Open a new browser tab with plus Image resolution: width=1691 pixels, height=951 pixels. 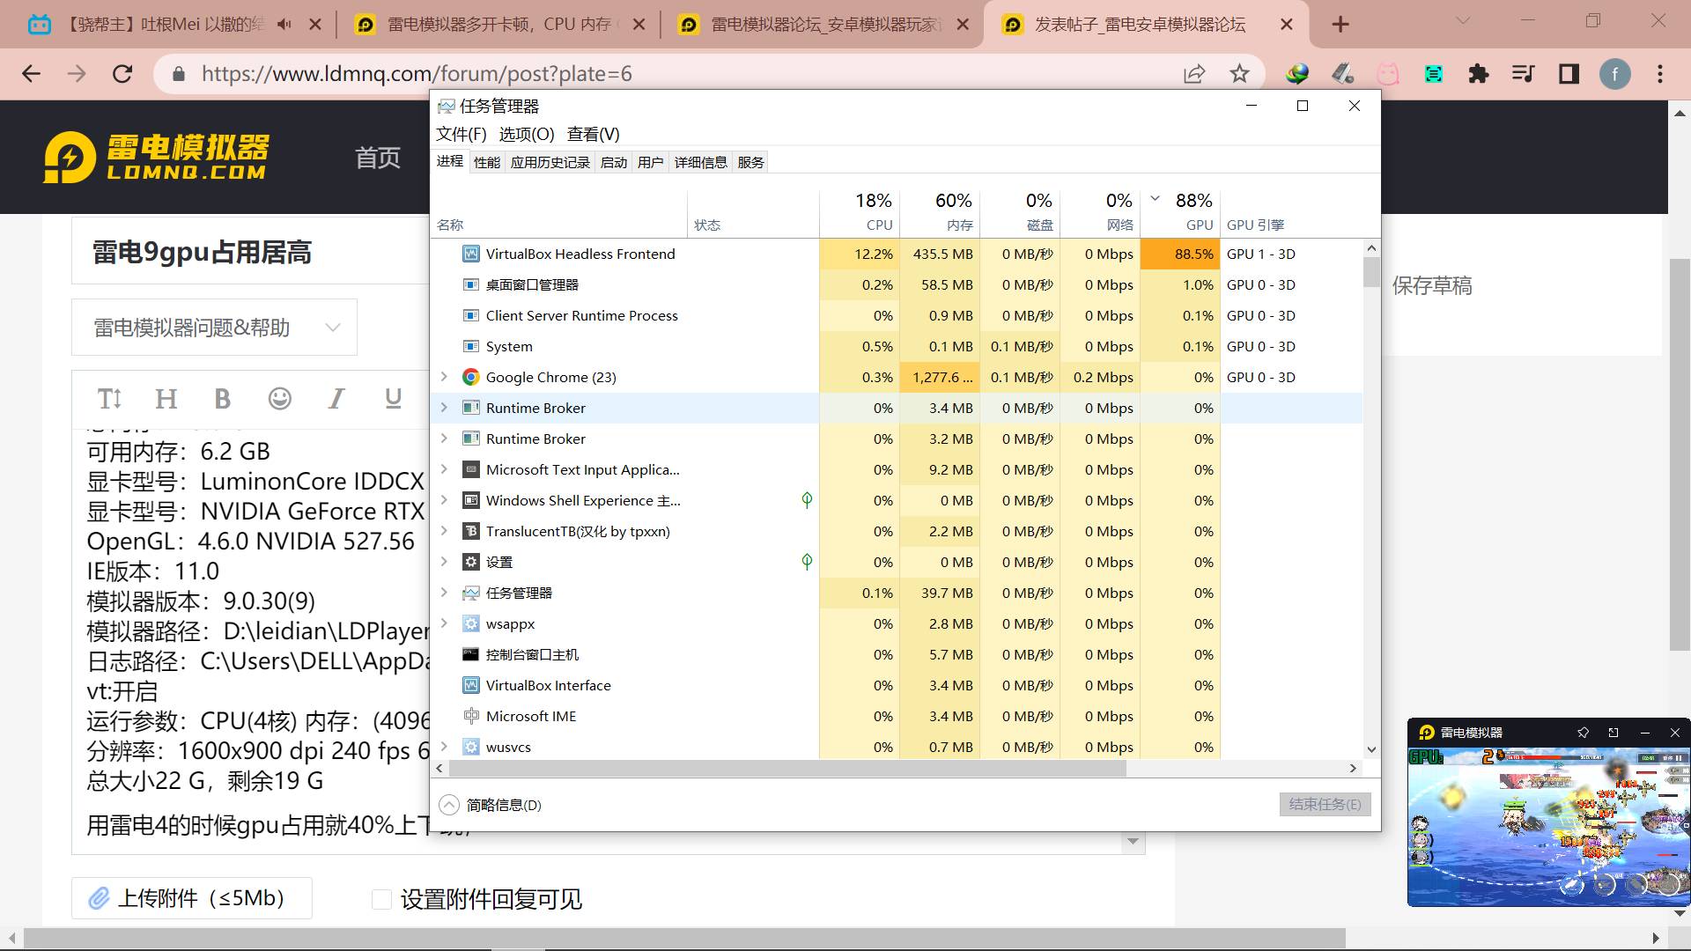1340,25
